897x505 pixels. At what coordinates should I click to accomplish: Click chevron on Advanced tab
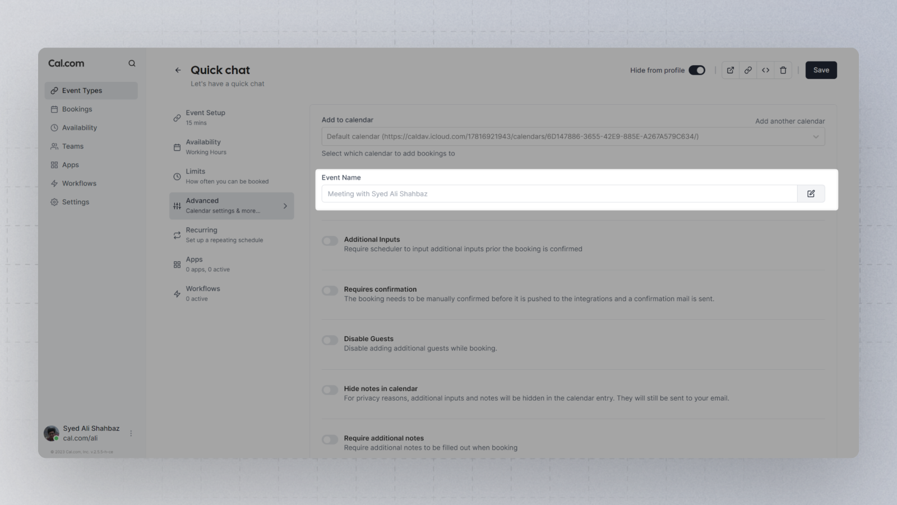pyautogui.click(x=285, y=206)
